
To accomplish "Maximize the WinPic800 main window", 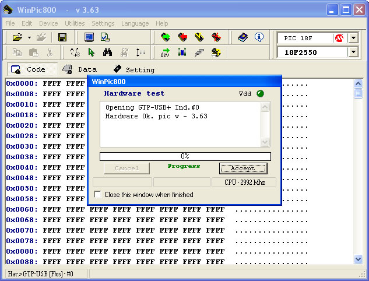I will (x=346, y=10).
